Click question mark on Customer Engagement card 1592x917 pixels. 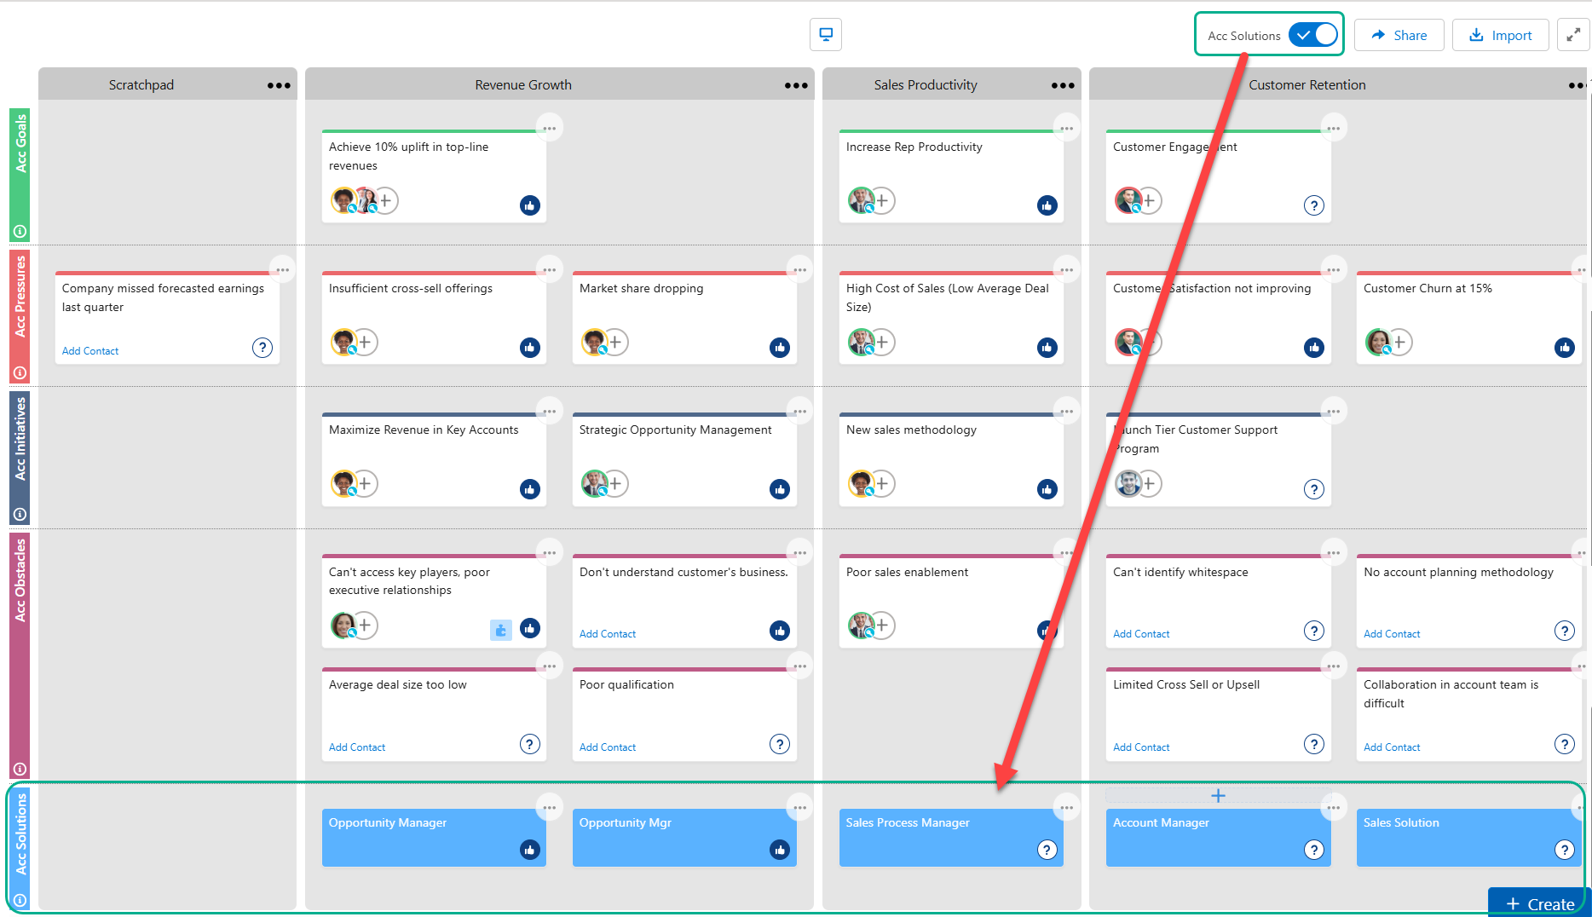[x=1313, y=205]
